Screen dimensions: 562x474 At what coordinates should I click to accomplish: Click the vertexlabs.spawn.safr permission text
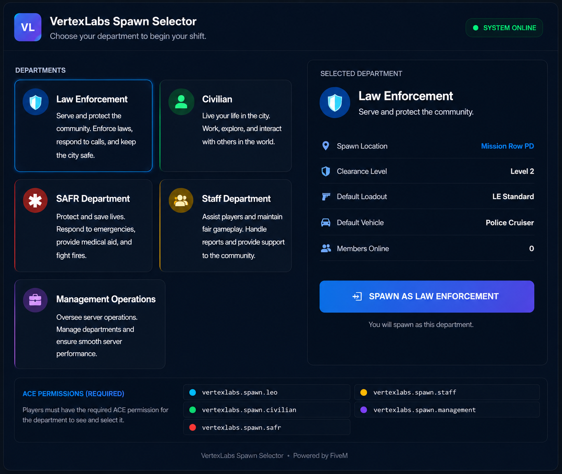click(242, 428)
